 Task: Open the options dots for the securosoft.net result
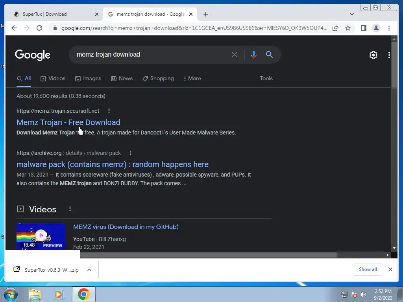click(109, 111)
